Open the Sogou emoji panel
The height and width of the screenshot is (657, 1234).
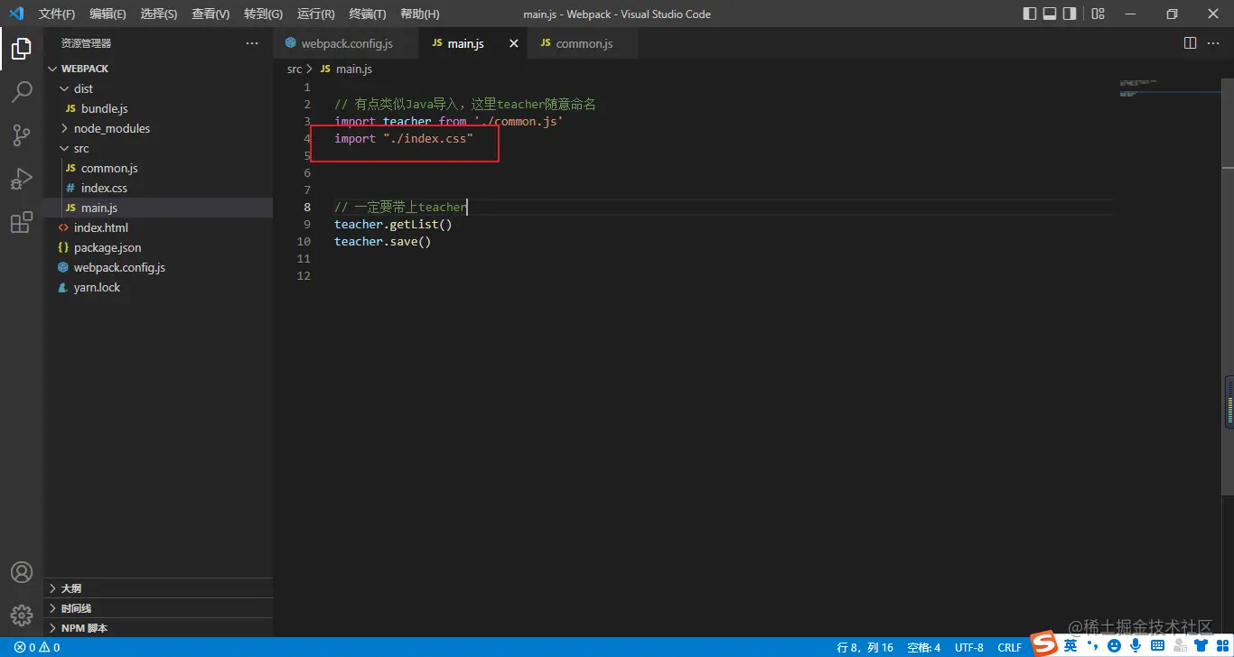click(x=1114, y=646)
